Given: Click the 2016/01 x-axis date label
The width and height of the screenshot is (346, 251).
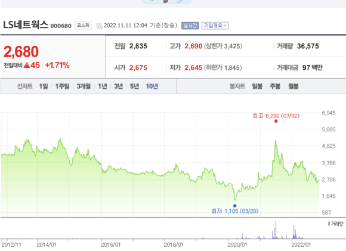Looking at the screenshot, I should point(111,244).
